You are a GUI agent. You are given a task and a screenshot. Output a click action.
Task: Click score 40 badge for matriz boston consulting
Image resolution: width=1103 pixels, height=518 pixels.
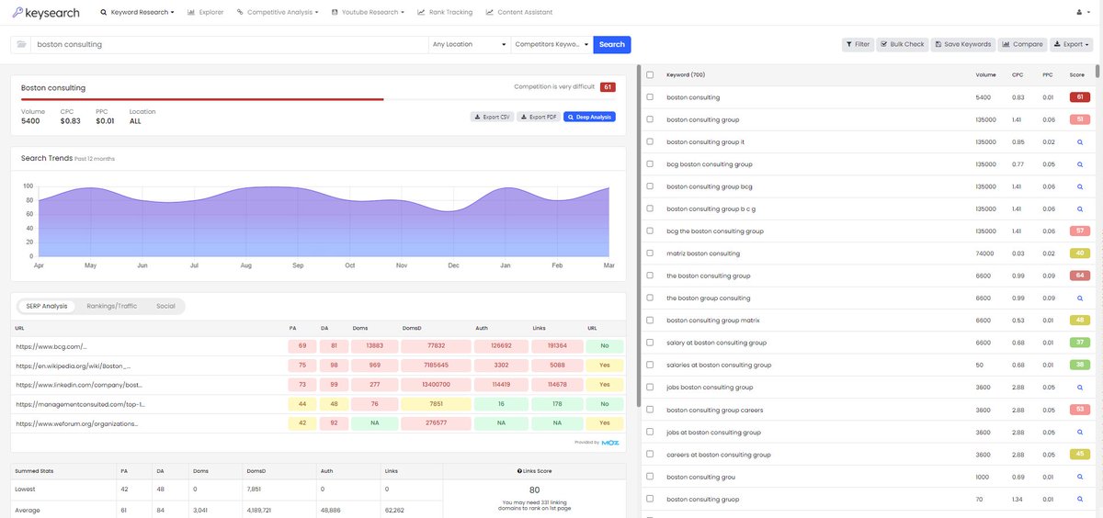1079,253
